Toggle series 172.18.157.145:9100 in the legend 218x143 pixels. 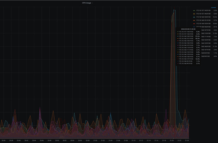(203, 10)
